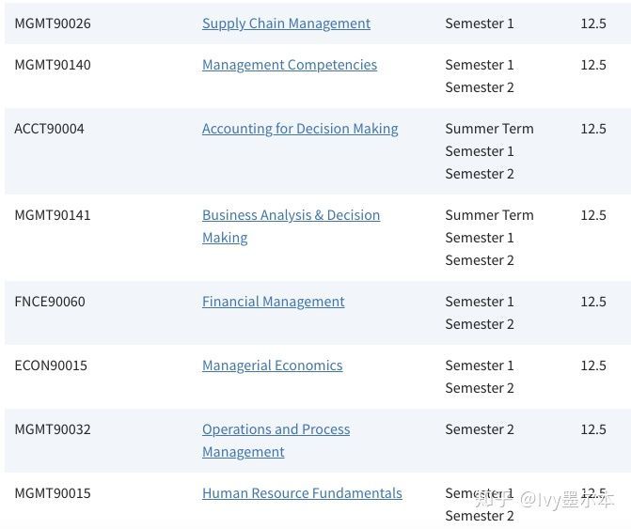Select the subject code ACCT90004

click(x=50, y=129)
